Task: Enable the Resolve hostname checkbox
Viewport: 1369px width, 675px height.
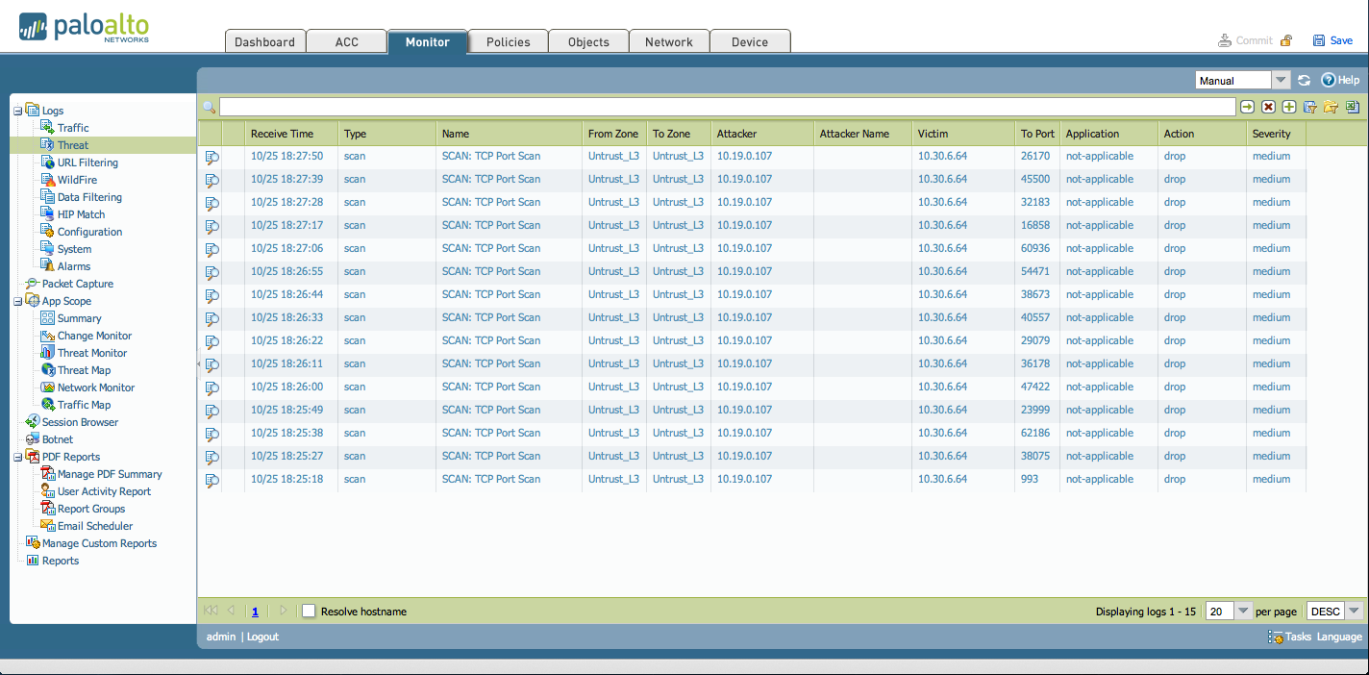Action: 309,611
